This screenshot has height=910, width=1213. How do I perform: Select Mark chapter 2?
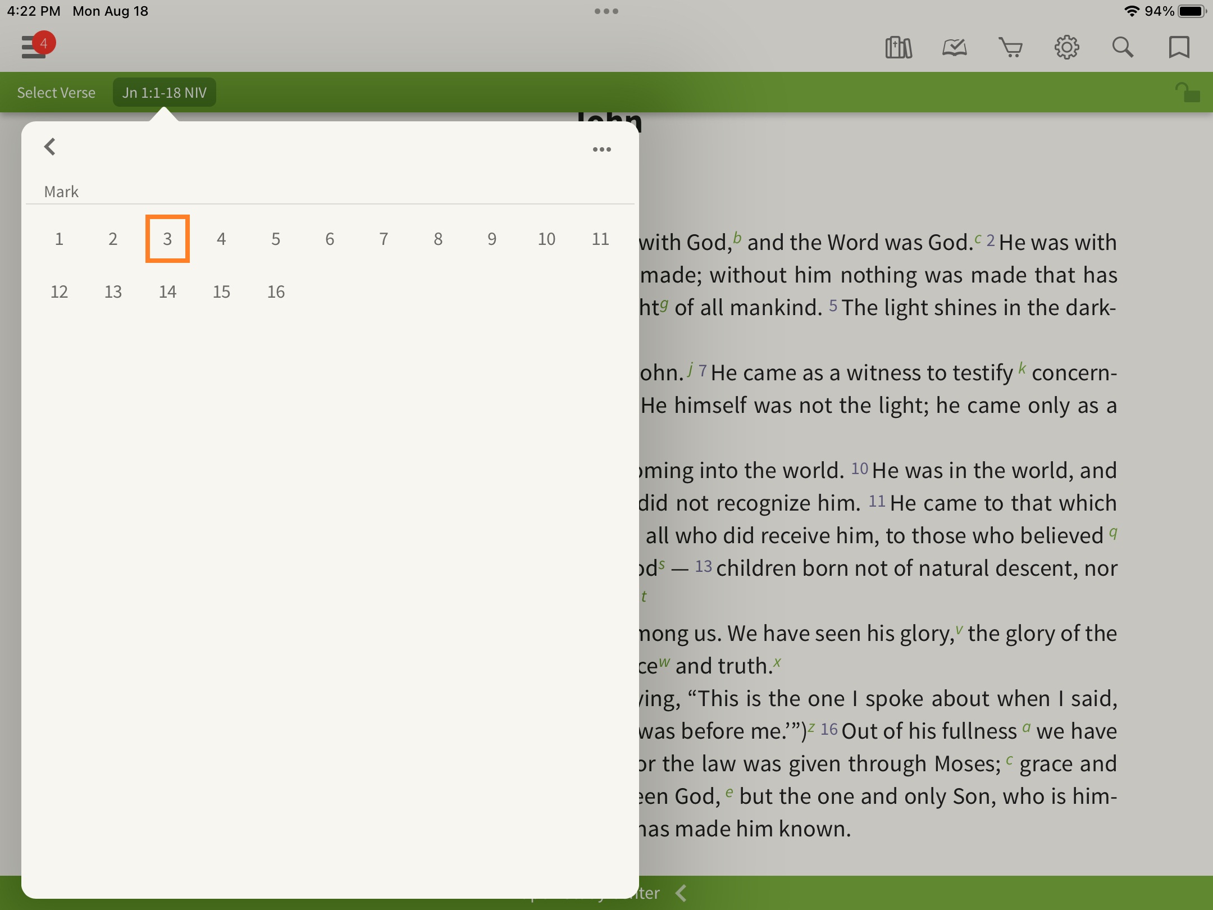pyautogui.click(x=113, y=239)
